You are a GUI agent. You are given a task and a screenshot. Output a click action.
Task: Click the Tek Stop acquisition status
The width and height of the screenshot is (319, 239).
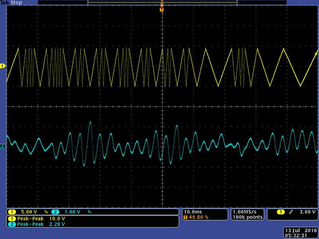coord(10,2)
